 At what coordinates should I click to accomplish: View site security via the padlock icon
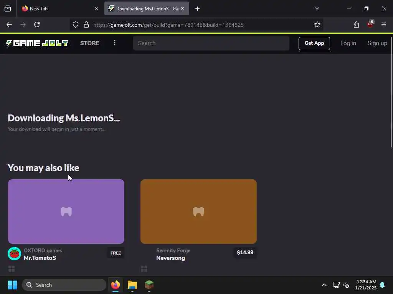86,24
